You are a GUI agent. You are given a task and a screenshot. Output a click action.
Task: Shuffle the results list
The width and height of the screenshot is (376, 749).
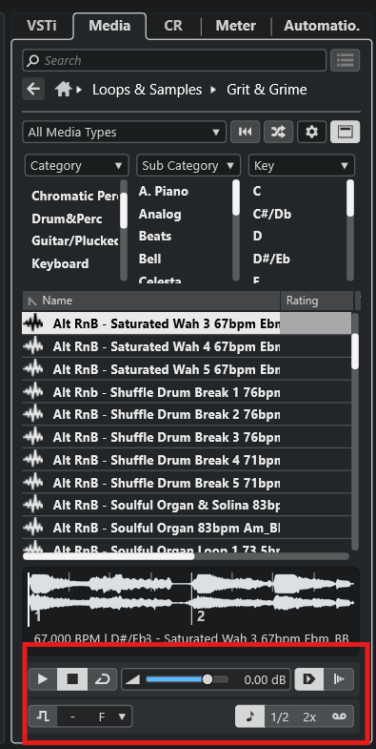(279, 132)
